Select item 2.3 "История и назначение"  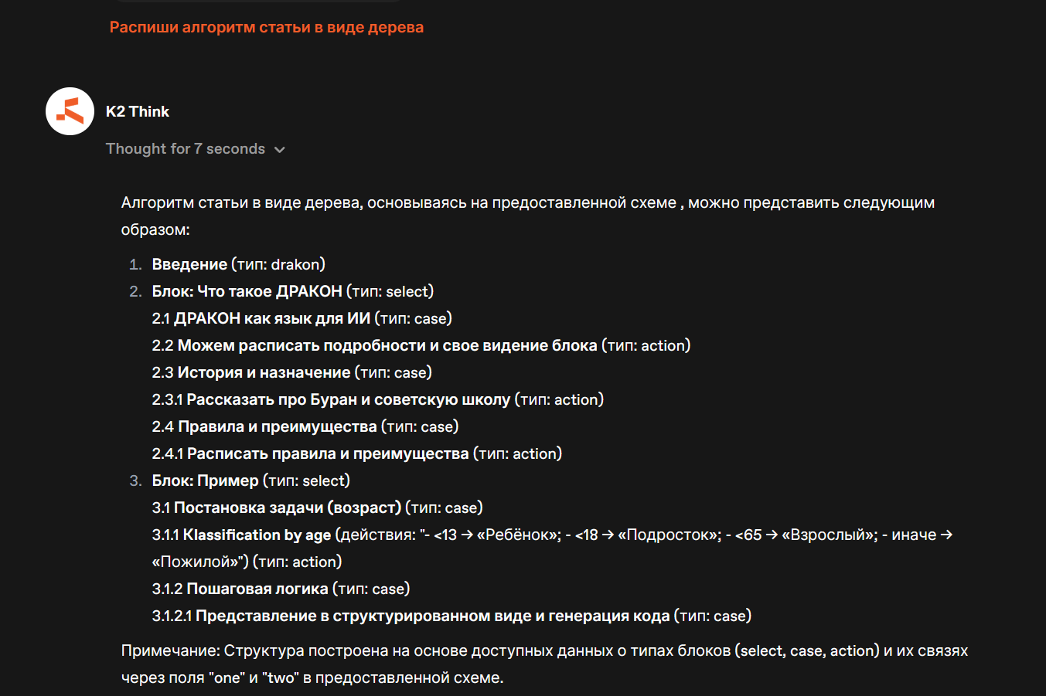pyautogui.click(x=264, y=372)
